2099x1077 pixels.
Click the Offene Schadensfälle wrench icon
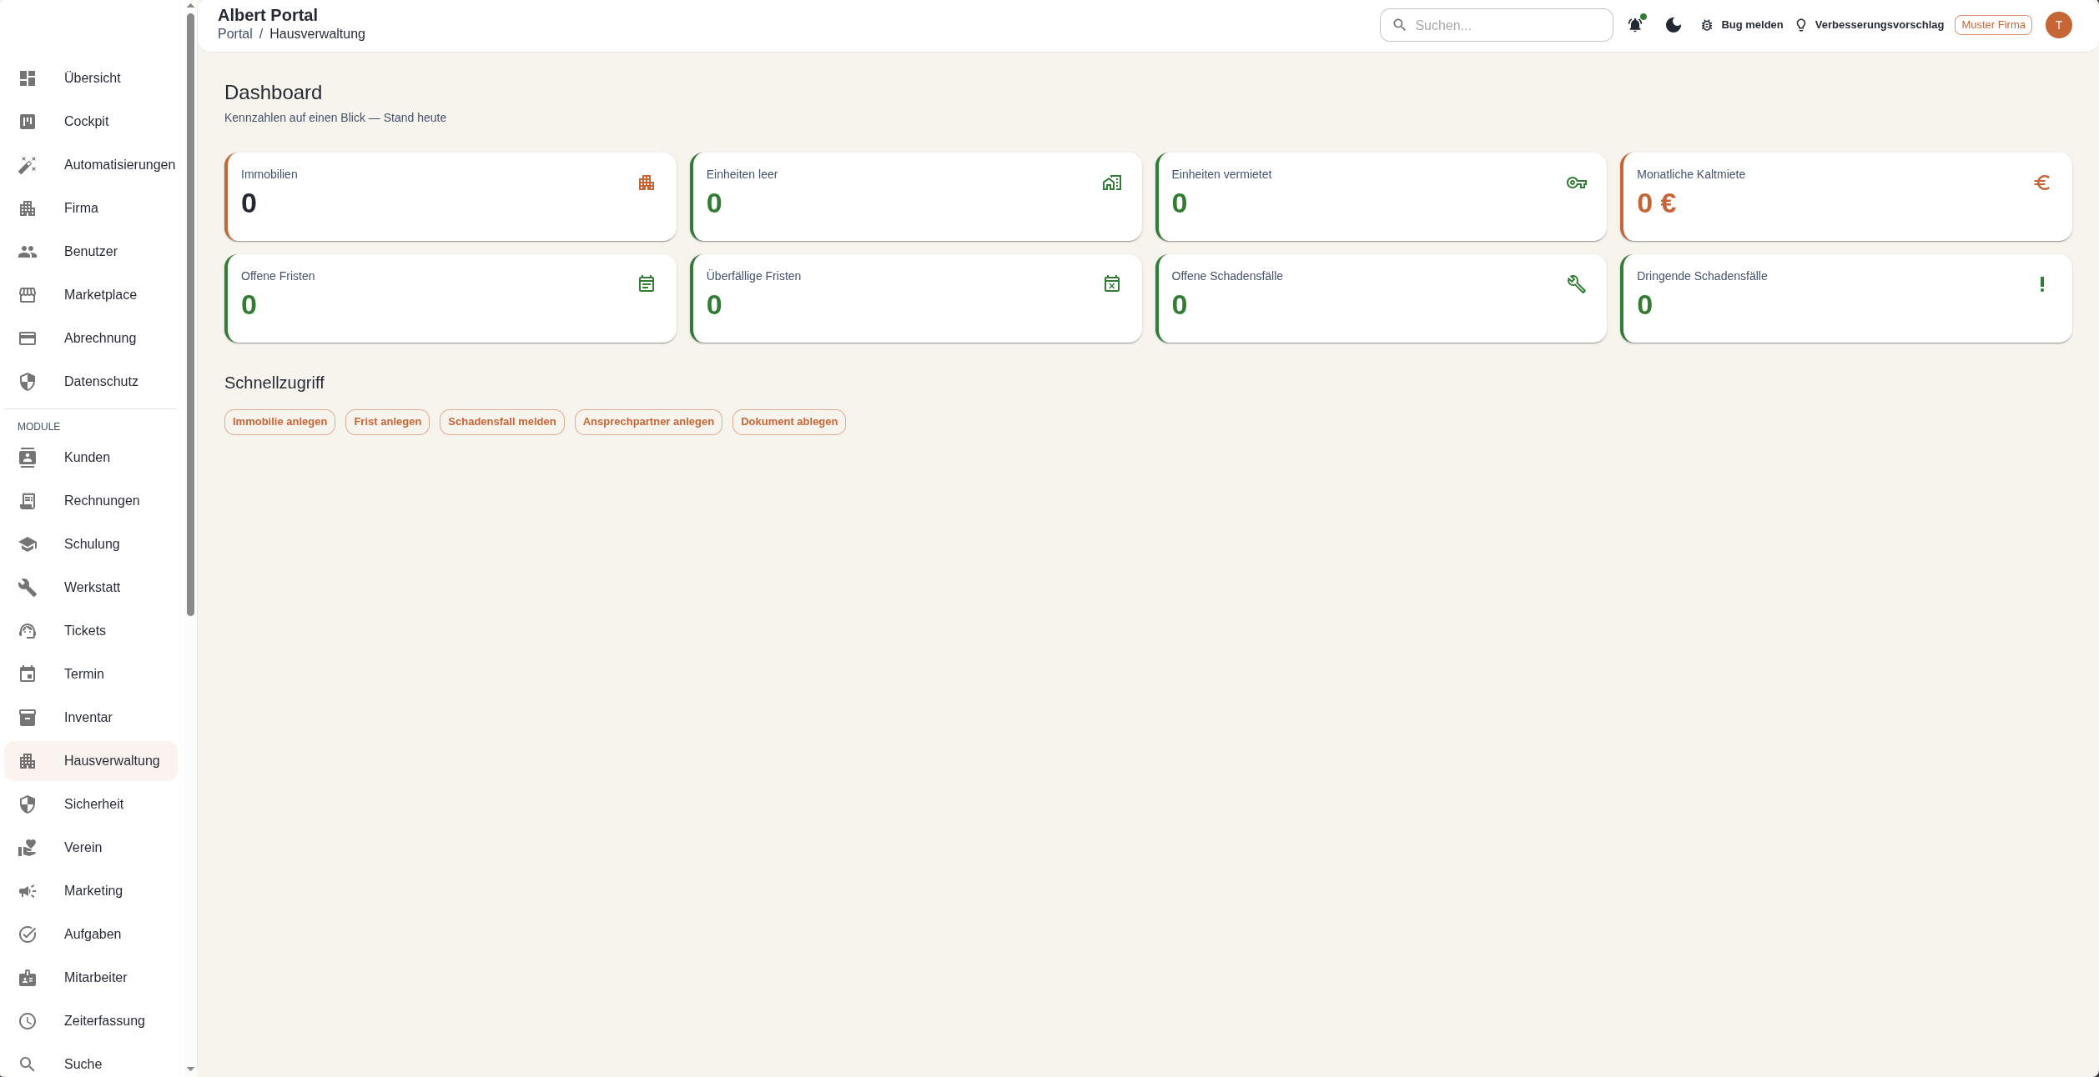click(x=1577, y=284)
